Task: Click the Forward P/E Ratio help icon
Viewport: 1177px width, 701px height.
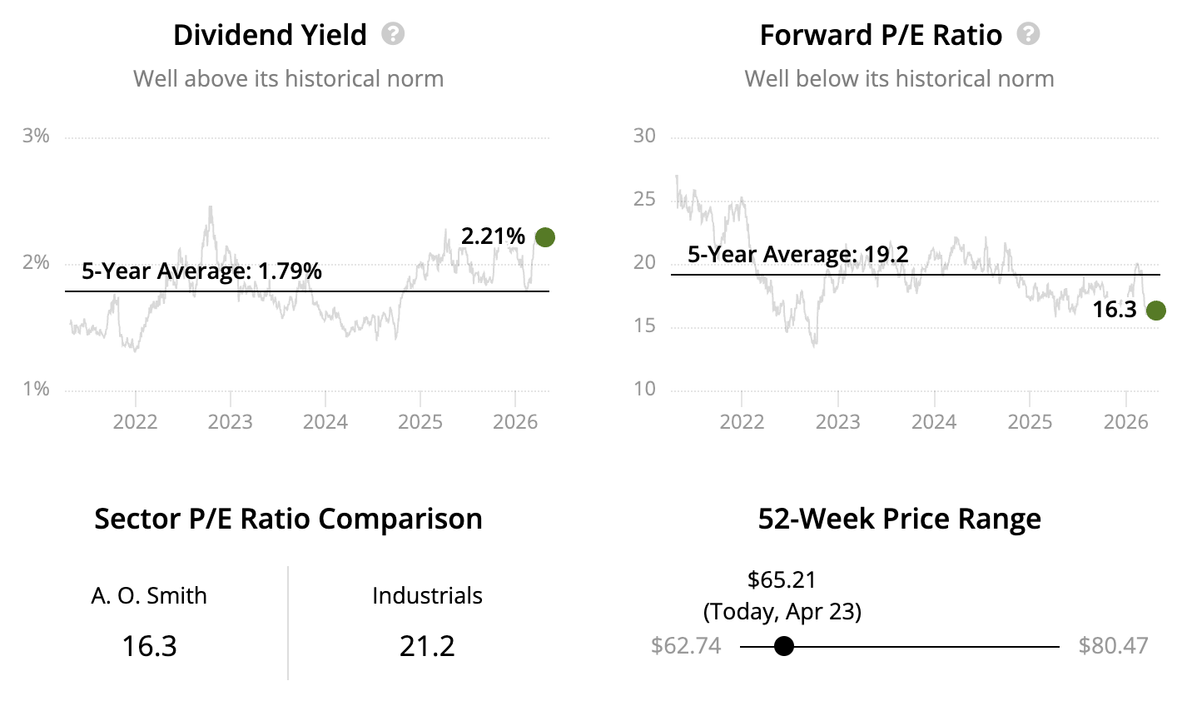Action: 1029,34
